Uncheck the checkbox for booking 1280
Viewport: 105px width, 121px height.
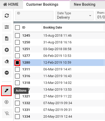[x=17, y=63]
